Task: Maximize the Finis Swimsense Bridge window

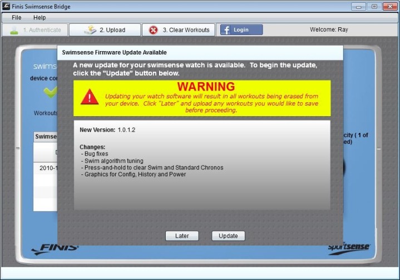Action: coord(374,6)
